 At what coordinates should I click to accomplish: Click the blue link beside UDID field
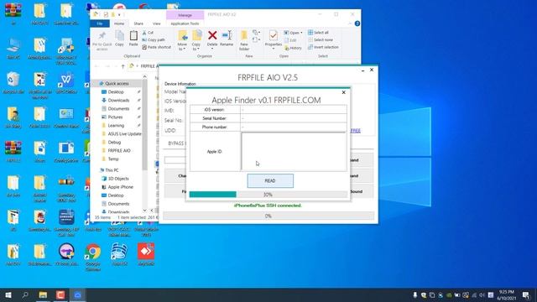click(355, 131)
